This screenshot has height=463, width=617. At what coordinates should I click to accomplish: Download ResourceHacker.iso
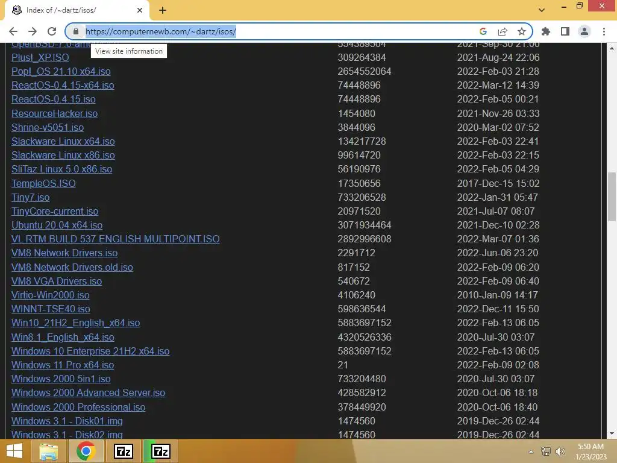point(55,113)
